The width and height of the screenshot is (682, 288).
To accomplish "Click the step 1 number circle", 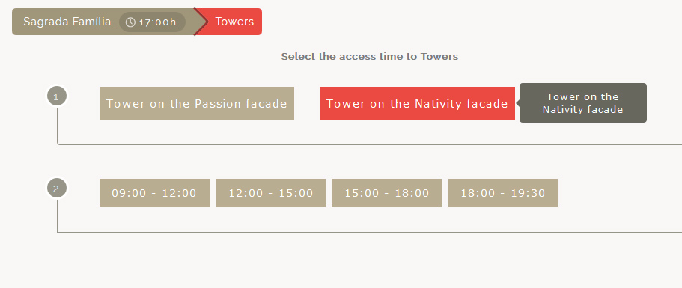I will click(57, 96).
